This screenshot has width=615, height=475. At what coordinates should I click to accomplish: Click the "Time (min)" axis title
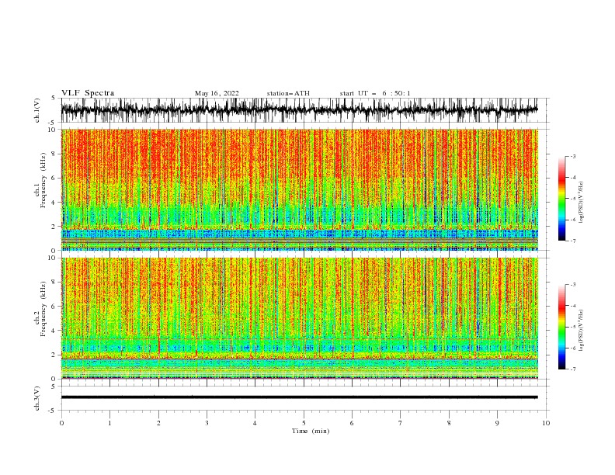[311, 431]
